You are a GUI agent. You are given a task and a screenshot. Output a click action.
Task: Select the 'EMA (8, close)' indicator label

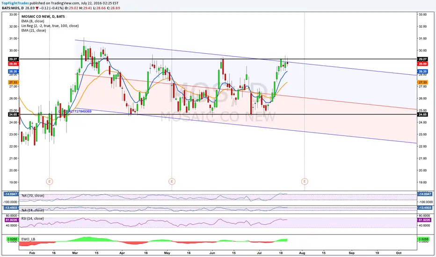[33, 21]
